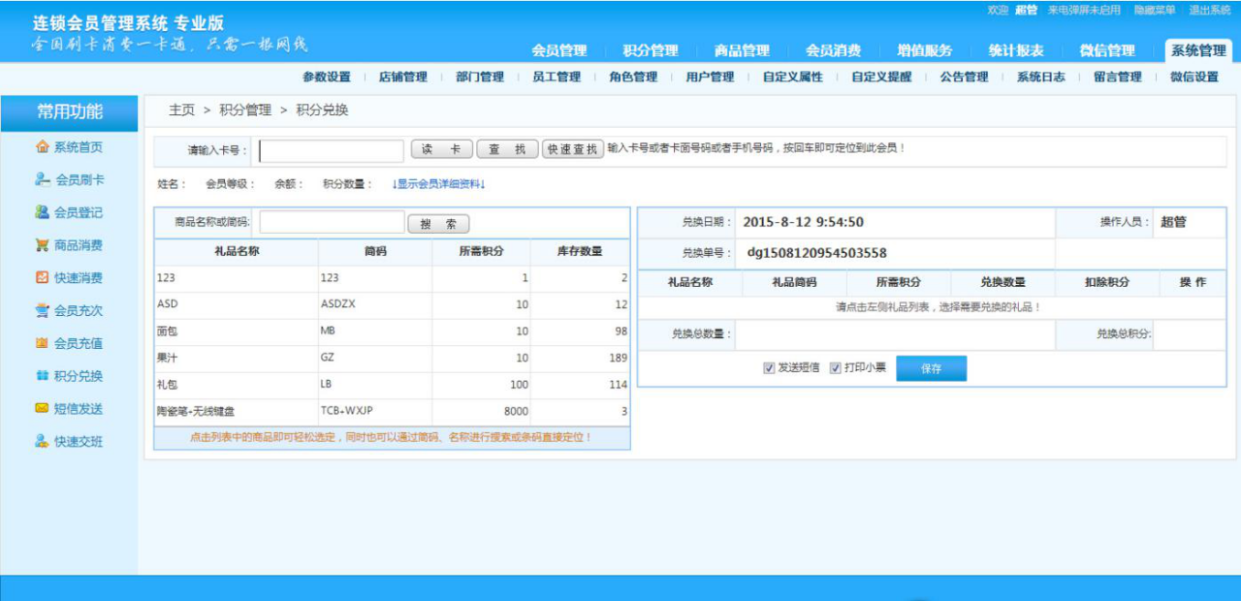Select 商品消费 in the sidebar

pyautogui.click(x=69, y=245)
